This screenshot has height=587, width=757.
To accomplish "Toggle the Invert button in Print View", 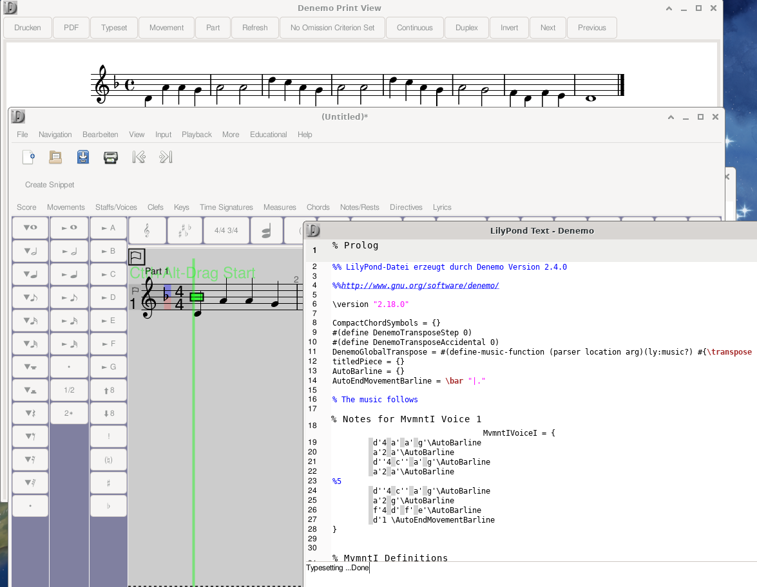I will pos(509,28).
